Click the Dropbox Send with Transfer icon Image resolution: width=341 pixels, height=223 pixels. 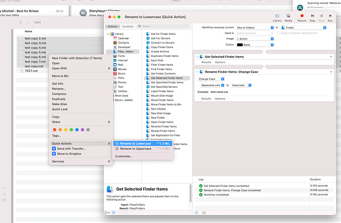[x=54, y=149]
